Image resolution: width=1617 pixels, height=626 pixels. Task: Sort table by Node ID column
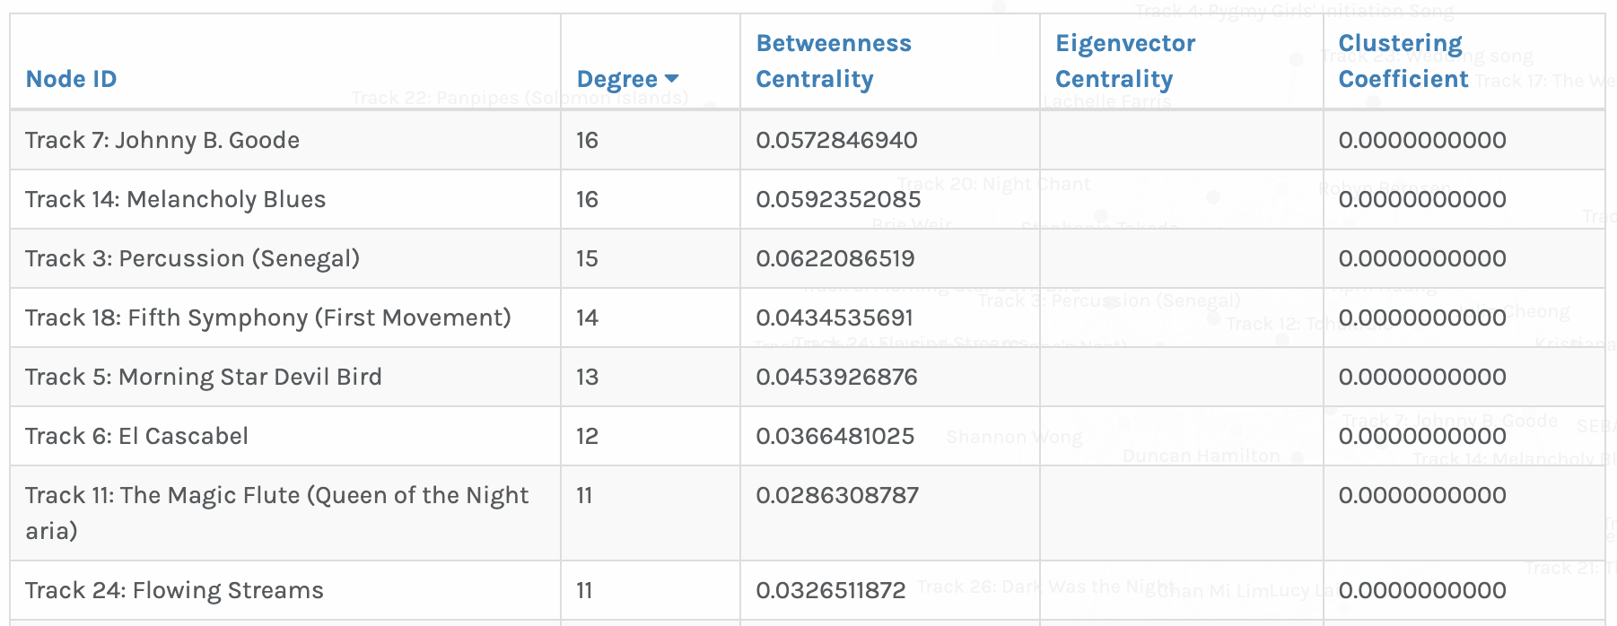[x=71, y=79]
